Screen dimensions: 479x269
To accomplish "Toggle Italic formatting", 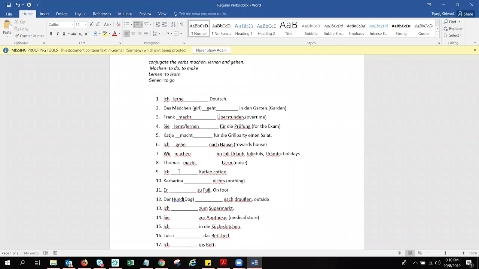I will tap(57, 34).
